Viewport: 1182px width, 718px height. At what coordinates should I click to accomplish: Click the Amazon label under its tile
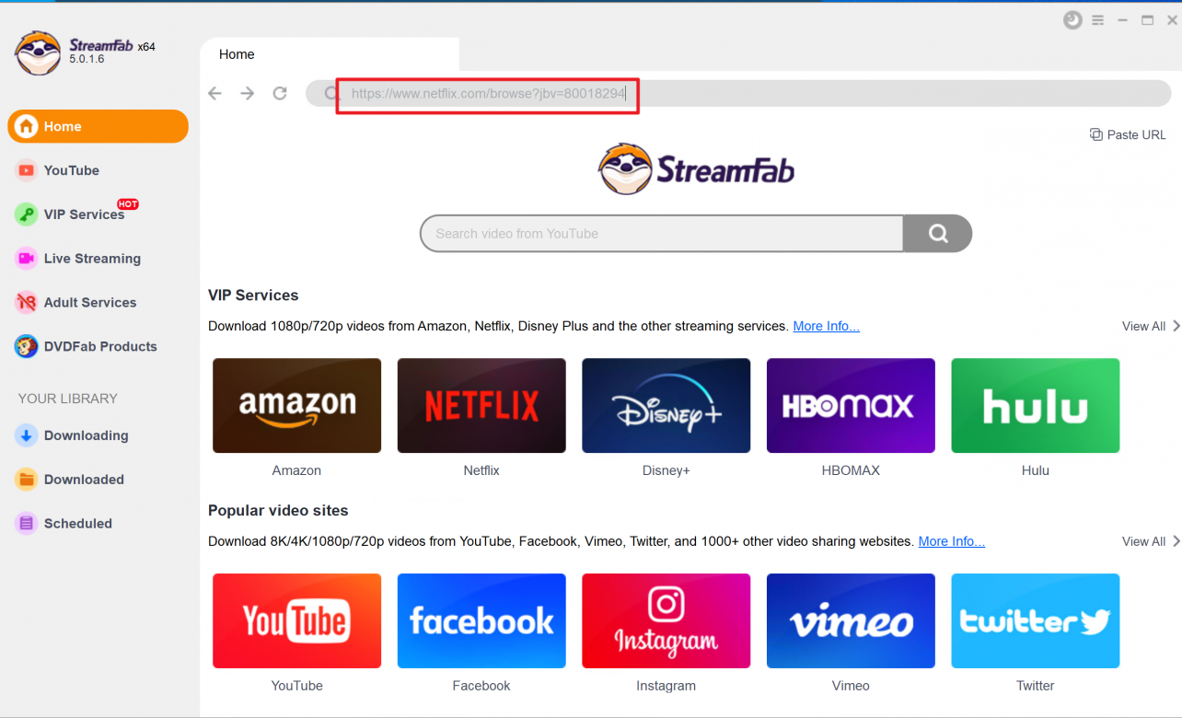click(296, 470)
